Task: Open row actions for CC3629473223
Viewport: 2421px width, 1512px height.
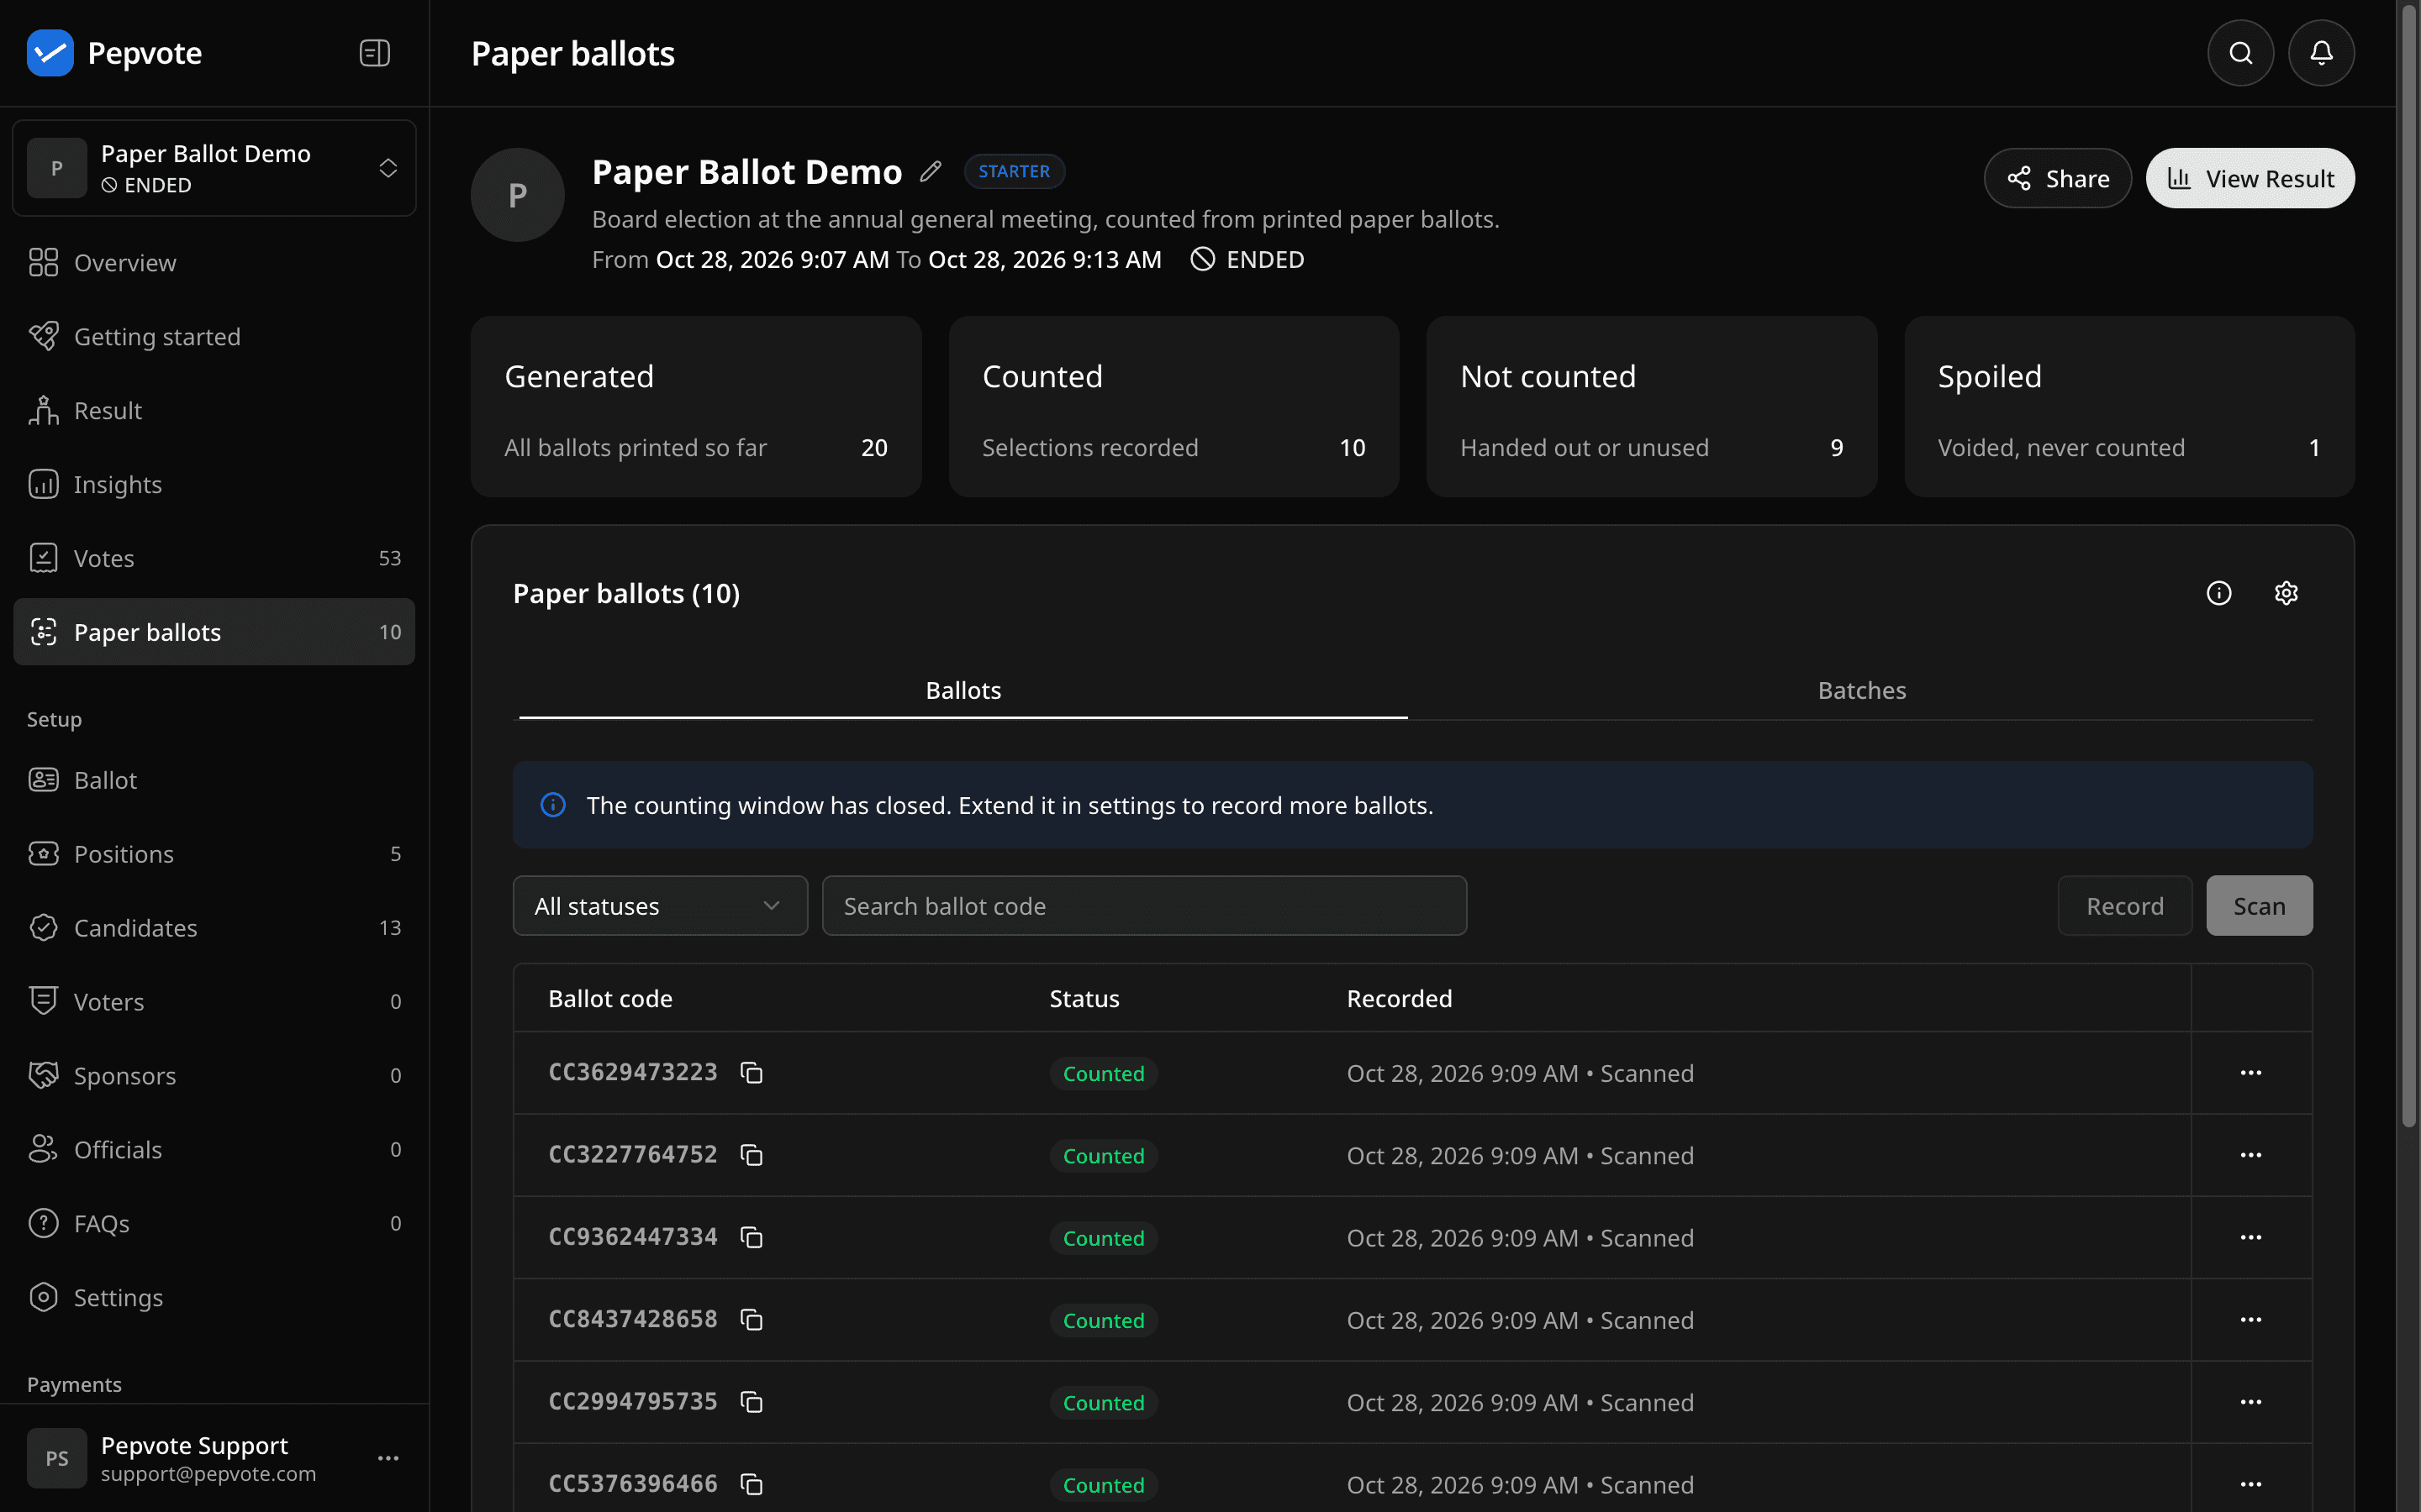Action: pos(2251,1072)
